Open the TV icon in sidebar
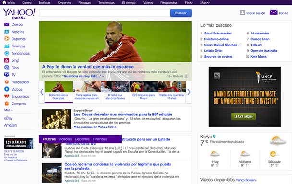Image resolution: width=292 pixels, height=184 pixels. pos(7,75)
